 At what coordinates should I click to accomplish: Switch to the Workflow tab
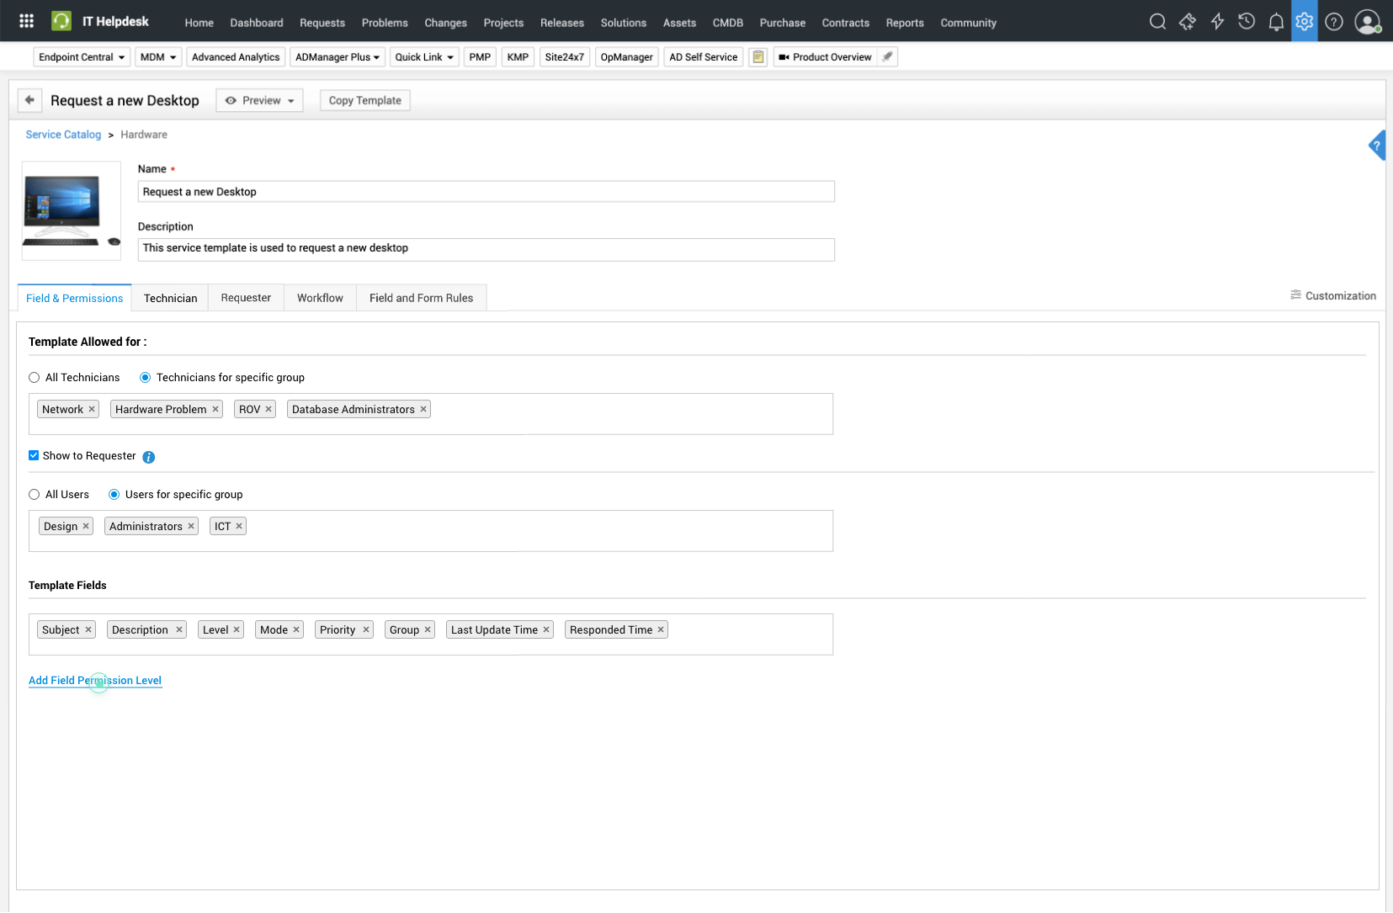320,298
